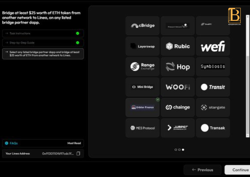Copy the Linea address with the copy icon

click(78, 153)
